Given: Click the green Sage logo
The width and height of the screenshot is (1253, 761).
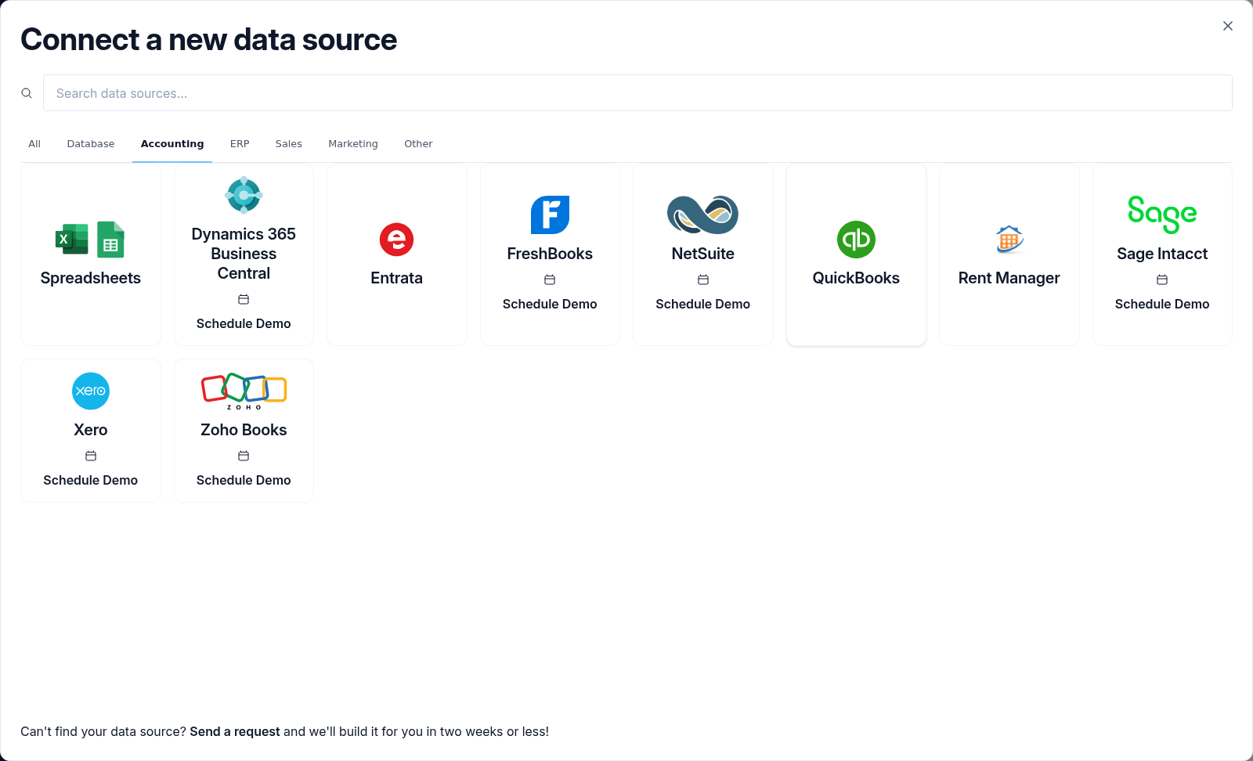Looking at the screenshot, I should click(x=1162, y=215).
